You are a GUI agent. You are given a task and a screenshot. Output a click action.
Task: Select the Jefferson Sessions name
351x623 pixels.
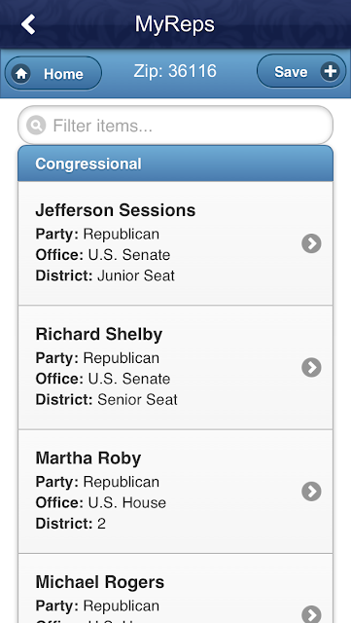click(x=116, y=210)
